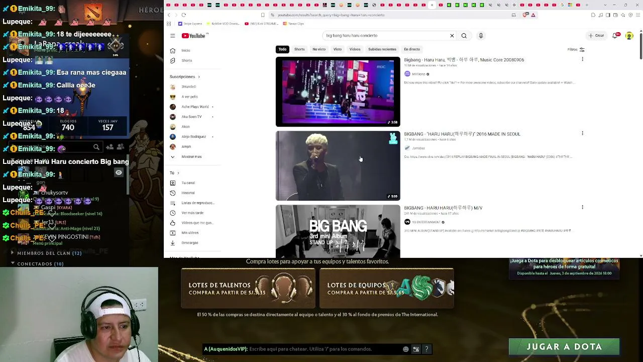Play the Music Core 20080906 video thumbnail
The height and width of the screenshot is (362, 643).
338,92
